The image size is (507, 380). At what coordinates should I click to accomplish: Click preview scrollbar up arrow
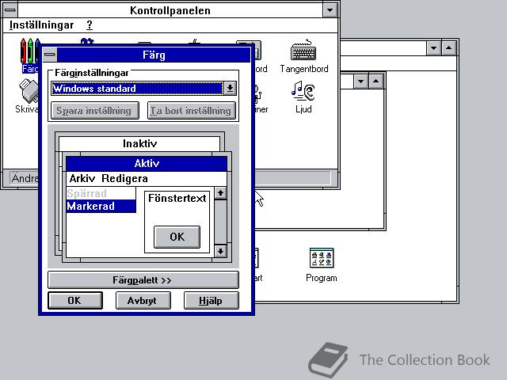coord(220,193)
